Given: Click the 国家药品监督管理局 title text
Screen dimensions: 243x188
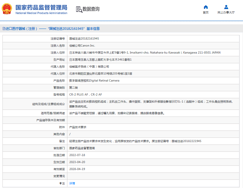Looking at the screenshot, I should tap(41, 7).
